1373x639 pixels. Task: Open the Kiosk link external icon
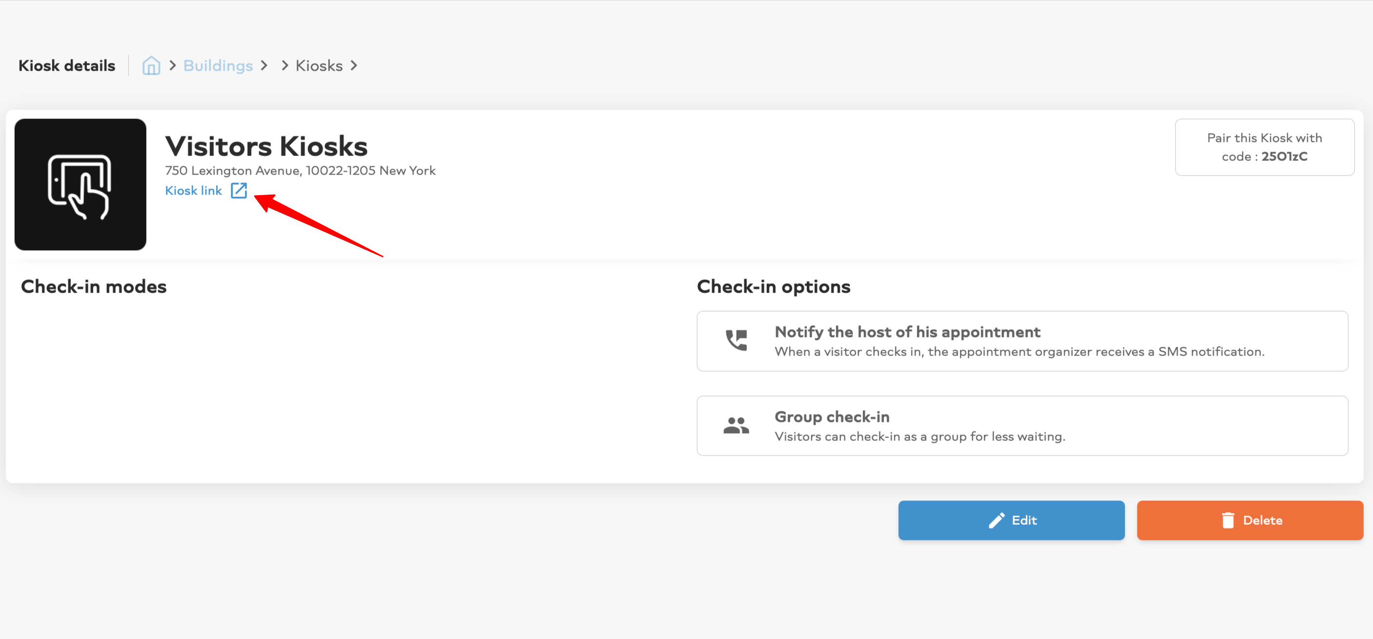click(x=239, y=191)
